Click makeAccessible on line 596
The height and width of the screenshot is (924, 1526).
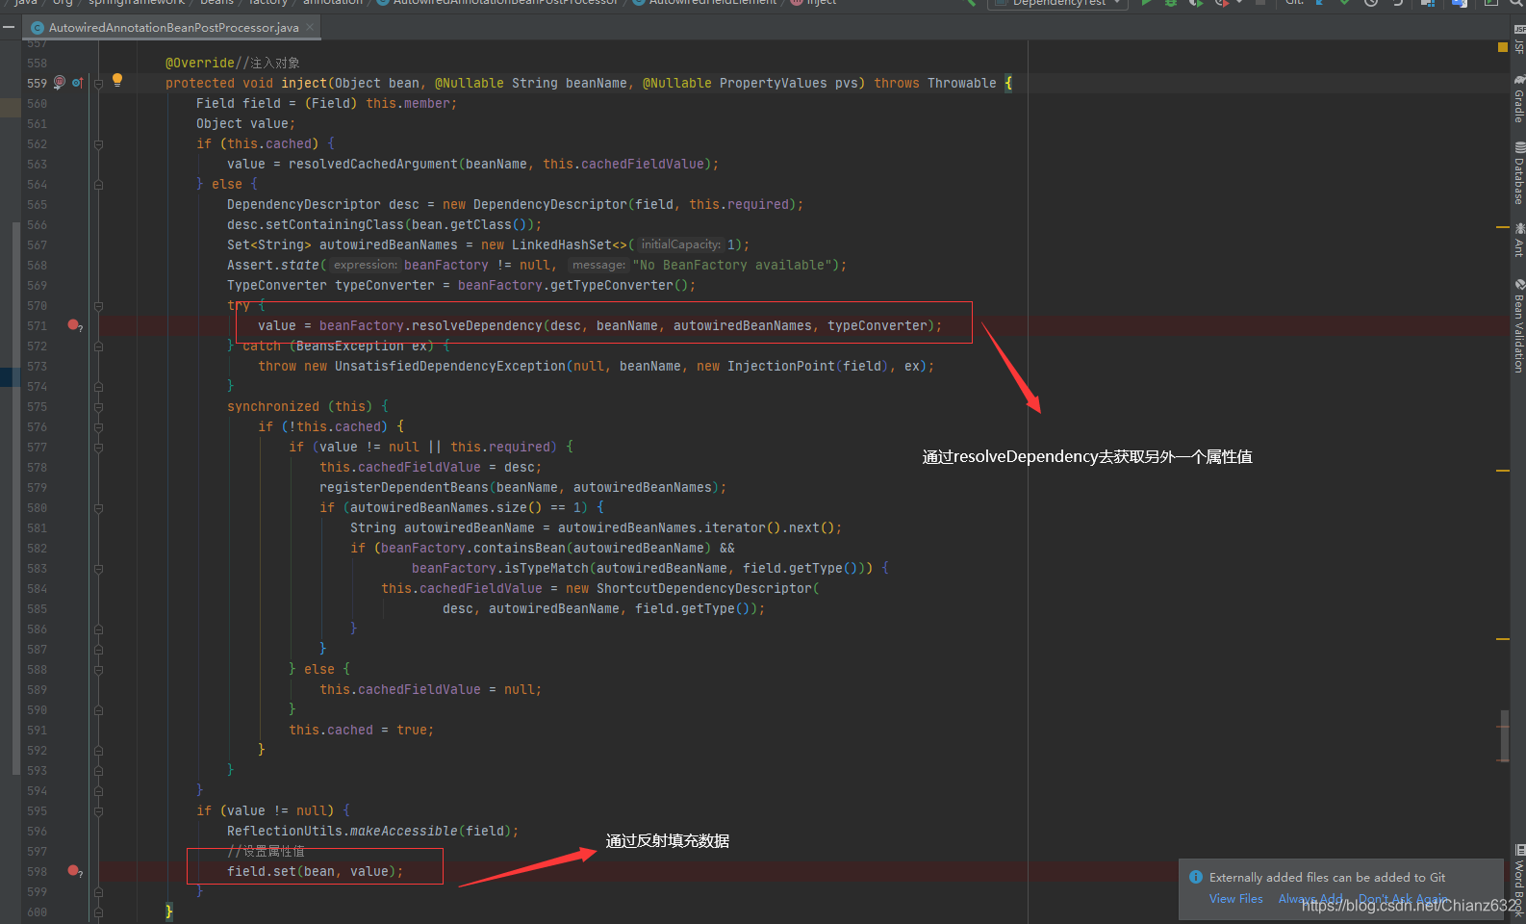coord(404,832)
